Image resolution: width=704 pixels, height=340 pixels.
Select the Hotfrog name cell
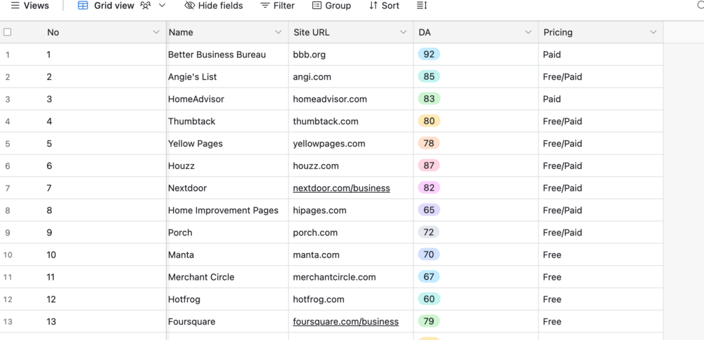(x=227, y=299)
